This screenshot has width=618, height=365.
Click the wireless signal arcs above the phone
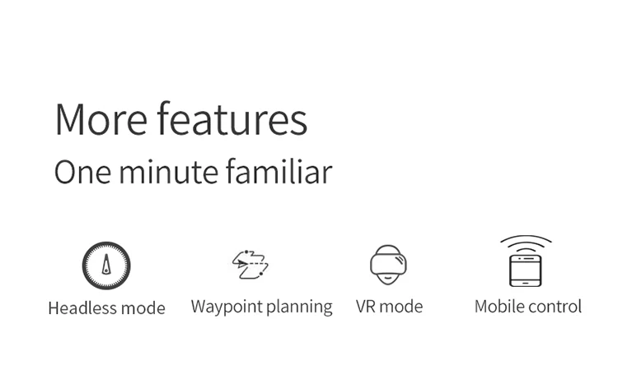[526, 244]
